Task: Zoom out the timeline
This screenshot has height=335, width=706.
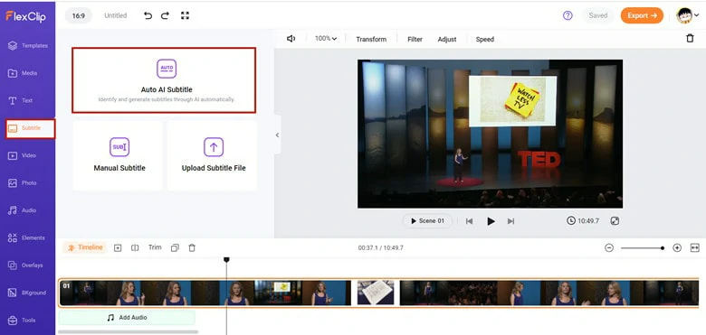Action: 609,248
